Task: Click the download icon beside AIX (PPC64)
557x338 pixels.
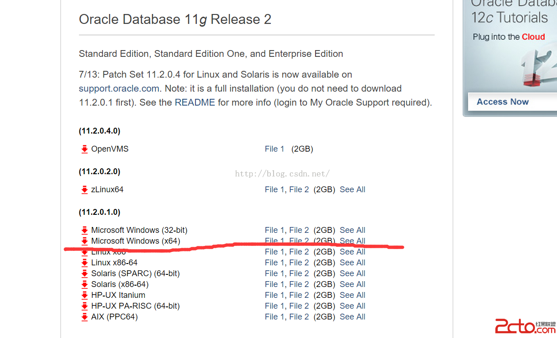Action: 84,317
